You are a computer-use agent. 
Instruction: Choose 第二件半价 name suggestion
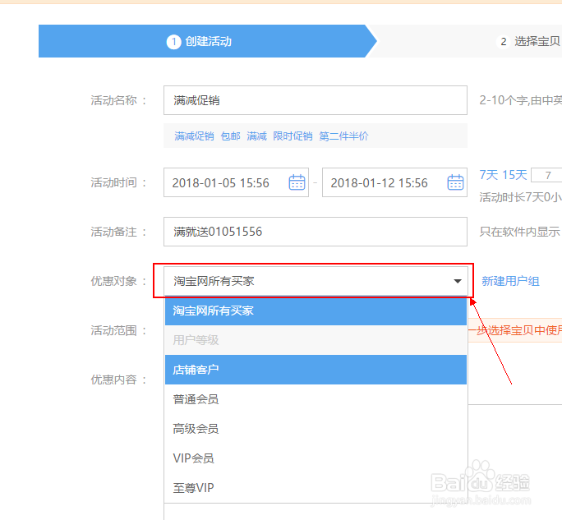click(x=343, y=136)
